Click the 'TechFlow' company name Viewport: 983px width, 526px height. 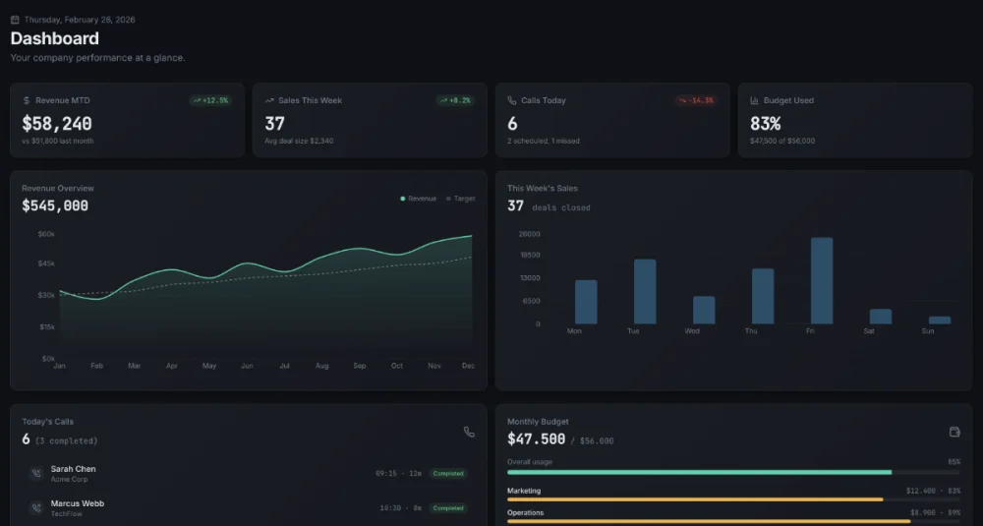[x=67, y=514]
